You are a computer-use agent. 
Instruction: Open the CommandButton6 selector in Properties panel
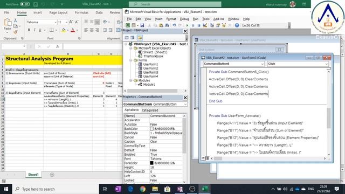[x=185, y=104]
